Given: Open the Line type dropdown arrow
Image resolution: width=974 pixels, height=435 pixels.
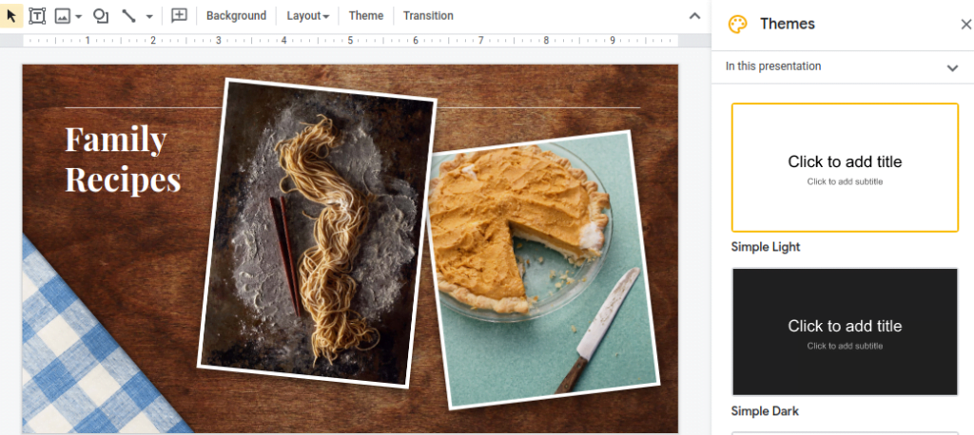Looking at the screenshot, I should [x=149, y=17].
